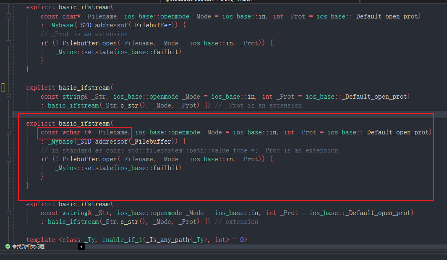
Task: Collapse fold marker beside const wchar_t* line
Action: [8, 132]
